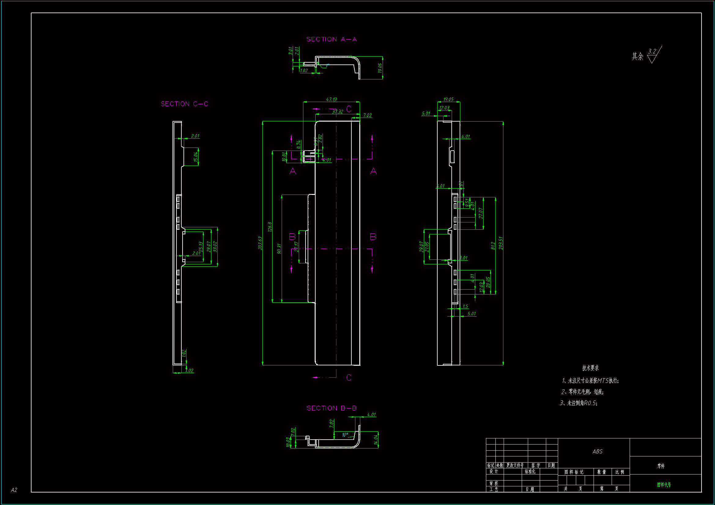Viewport: 715px width, 505px height.
Task: Click the 81.2 dimension on right view
Action: coord(493,246)
